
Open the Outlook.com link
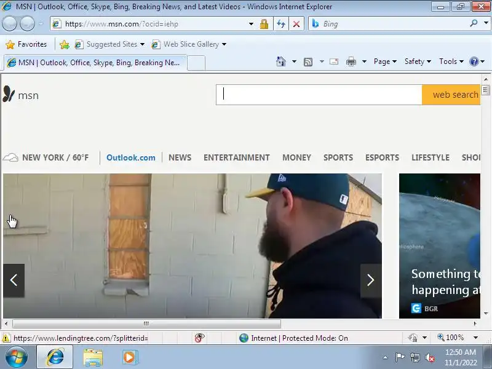tap(131, 157)
